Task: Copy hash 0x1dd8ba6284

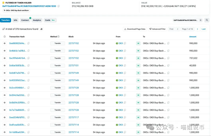Action: [28, 132]
